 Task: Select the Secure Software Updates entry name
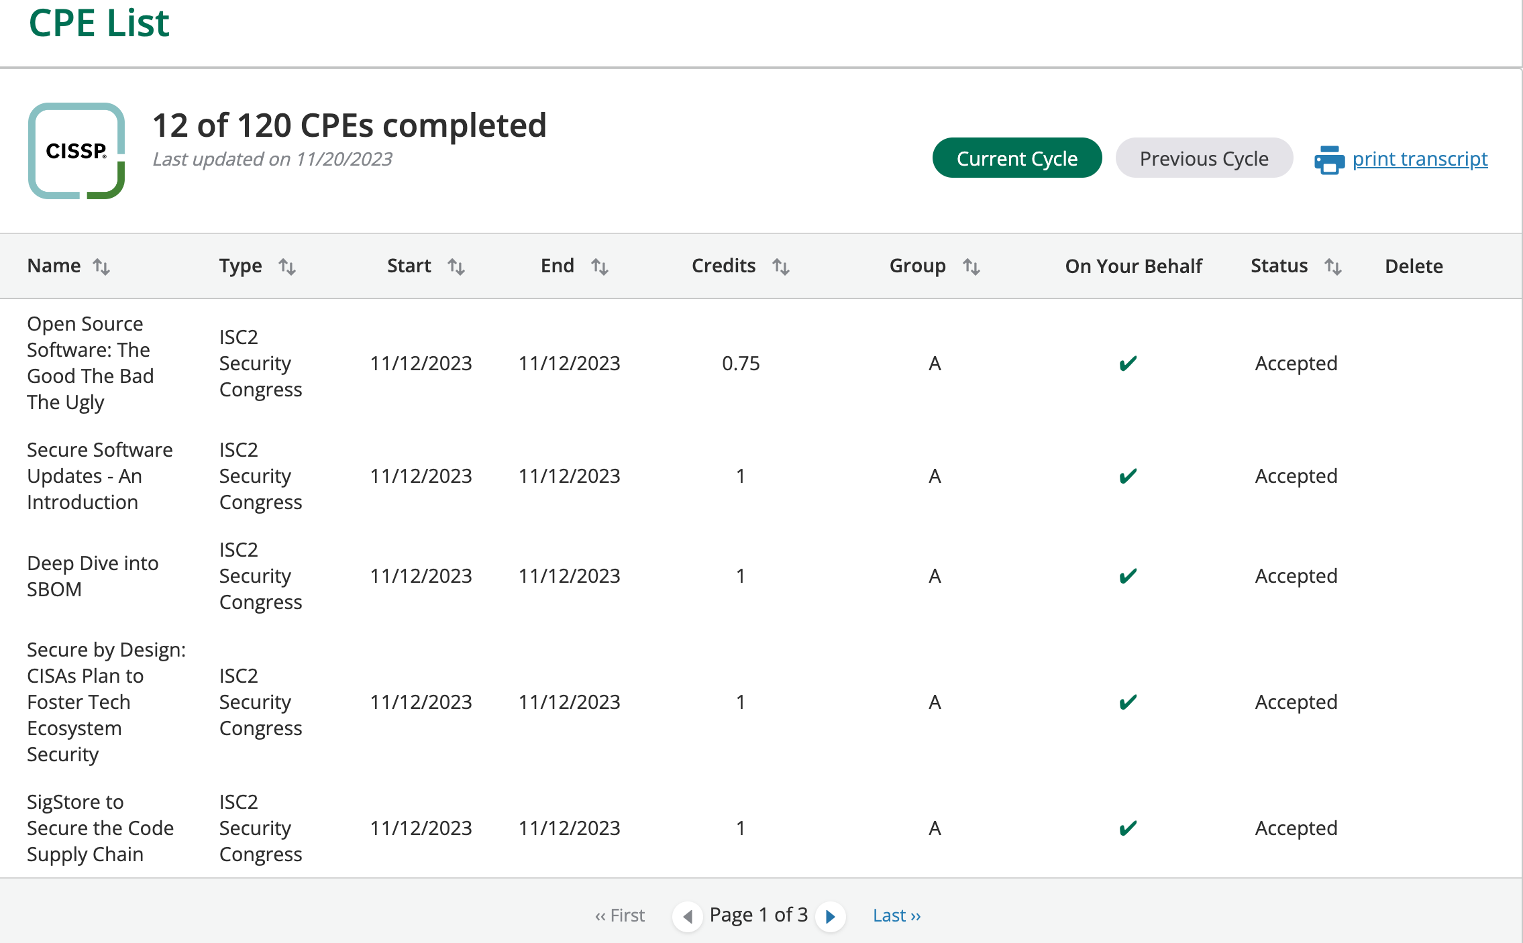99,476
